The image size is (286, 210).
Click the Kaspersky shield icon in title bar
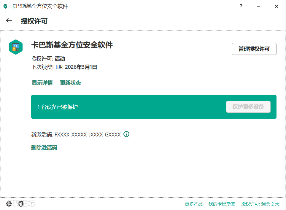click(5, 6)
